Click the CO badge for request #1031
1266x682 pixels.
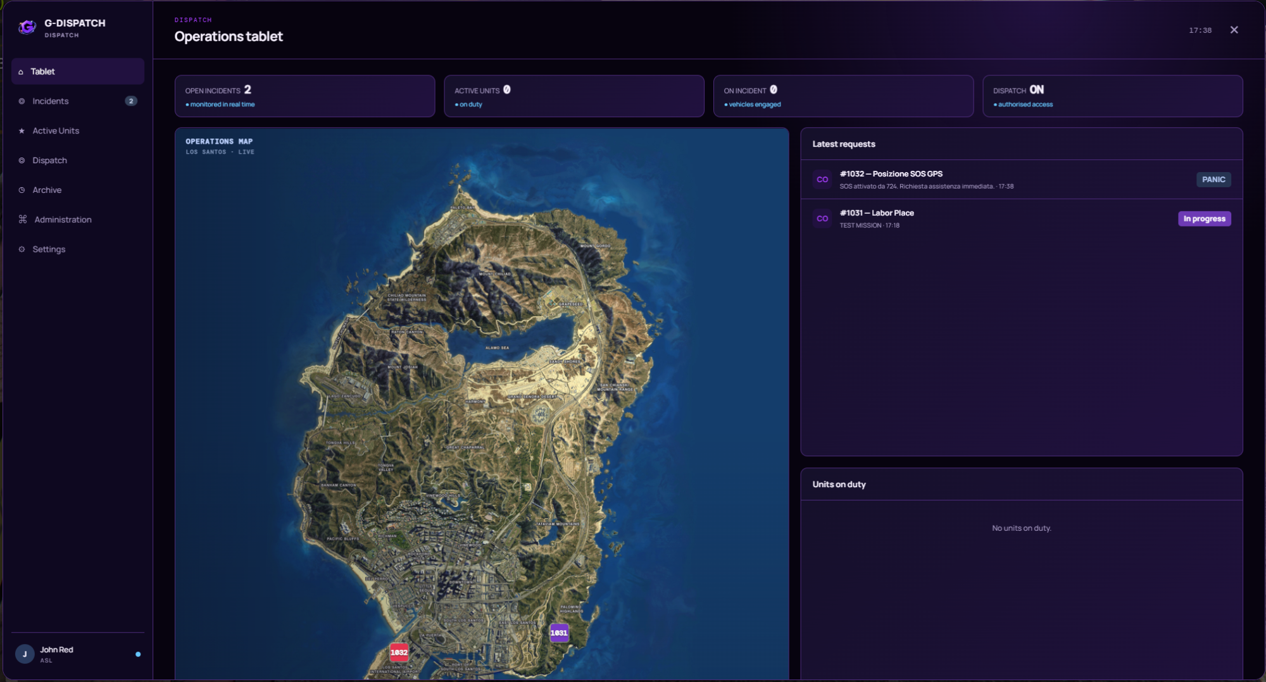pyautogui.click(x=822, y=219)
